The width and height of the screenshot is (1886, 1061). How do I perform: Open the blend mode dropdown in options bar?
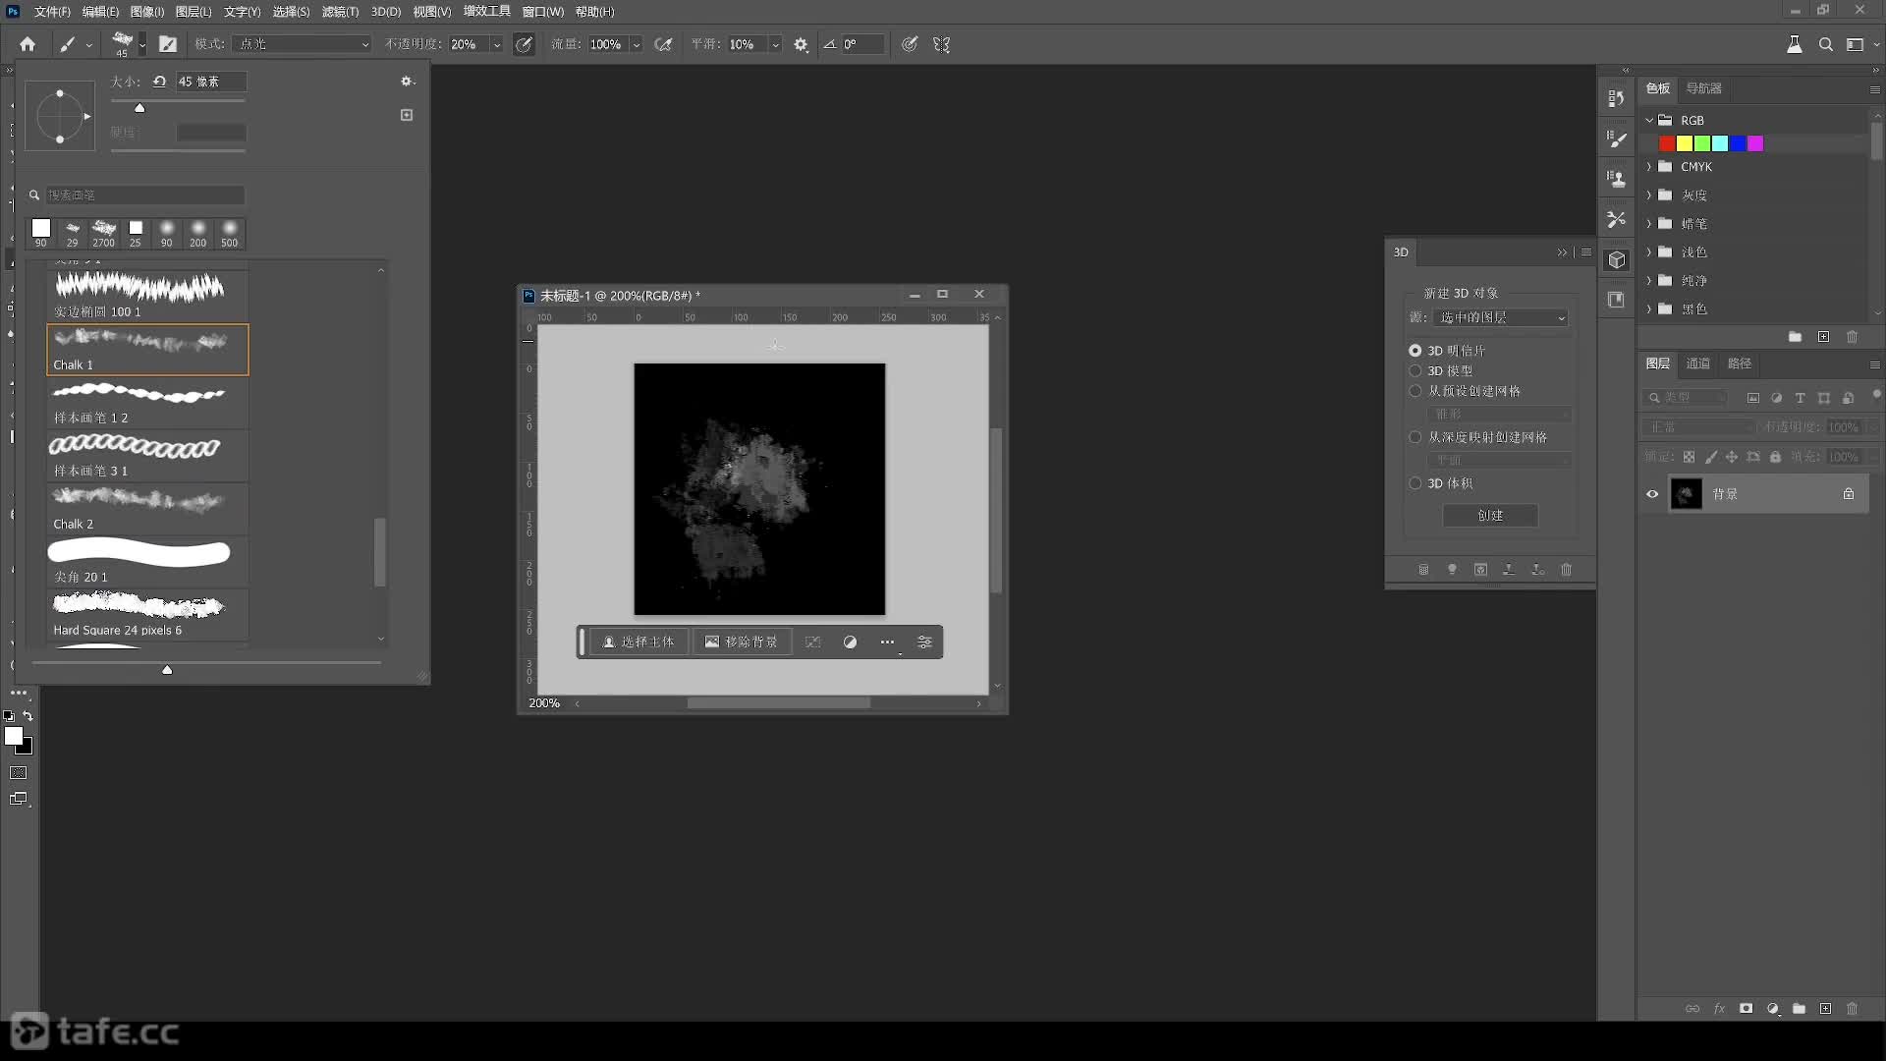[303, 44]
